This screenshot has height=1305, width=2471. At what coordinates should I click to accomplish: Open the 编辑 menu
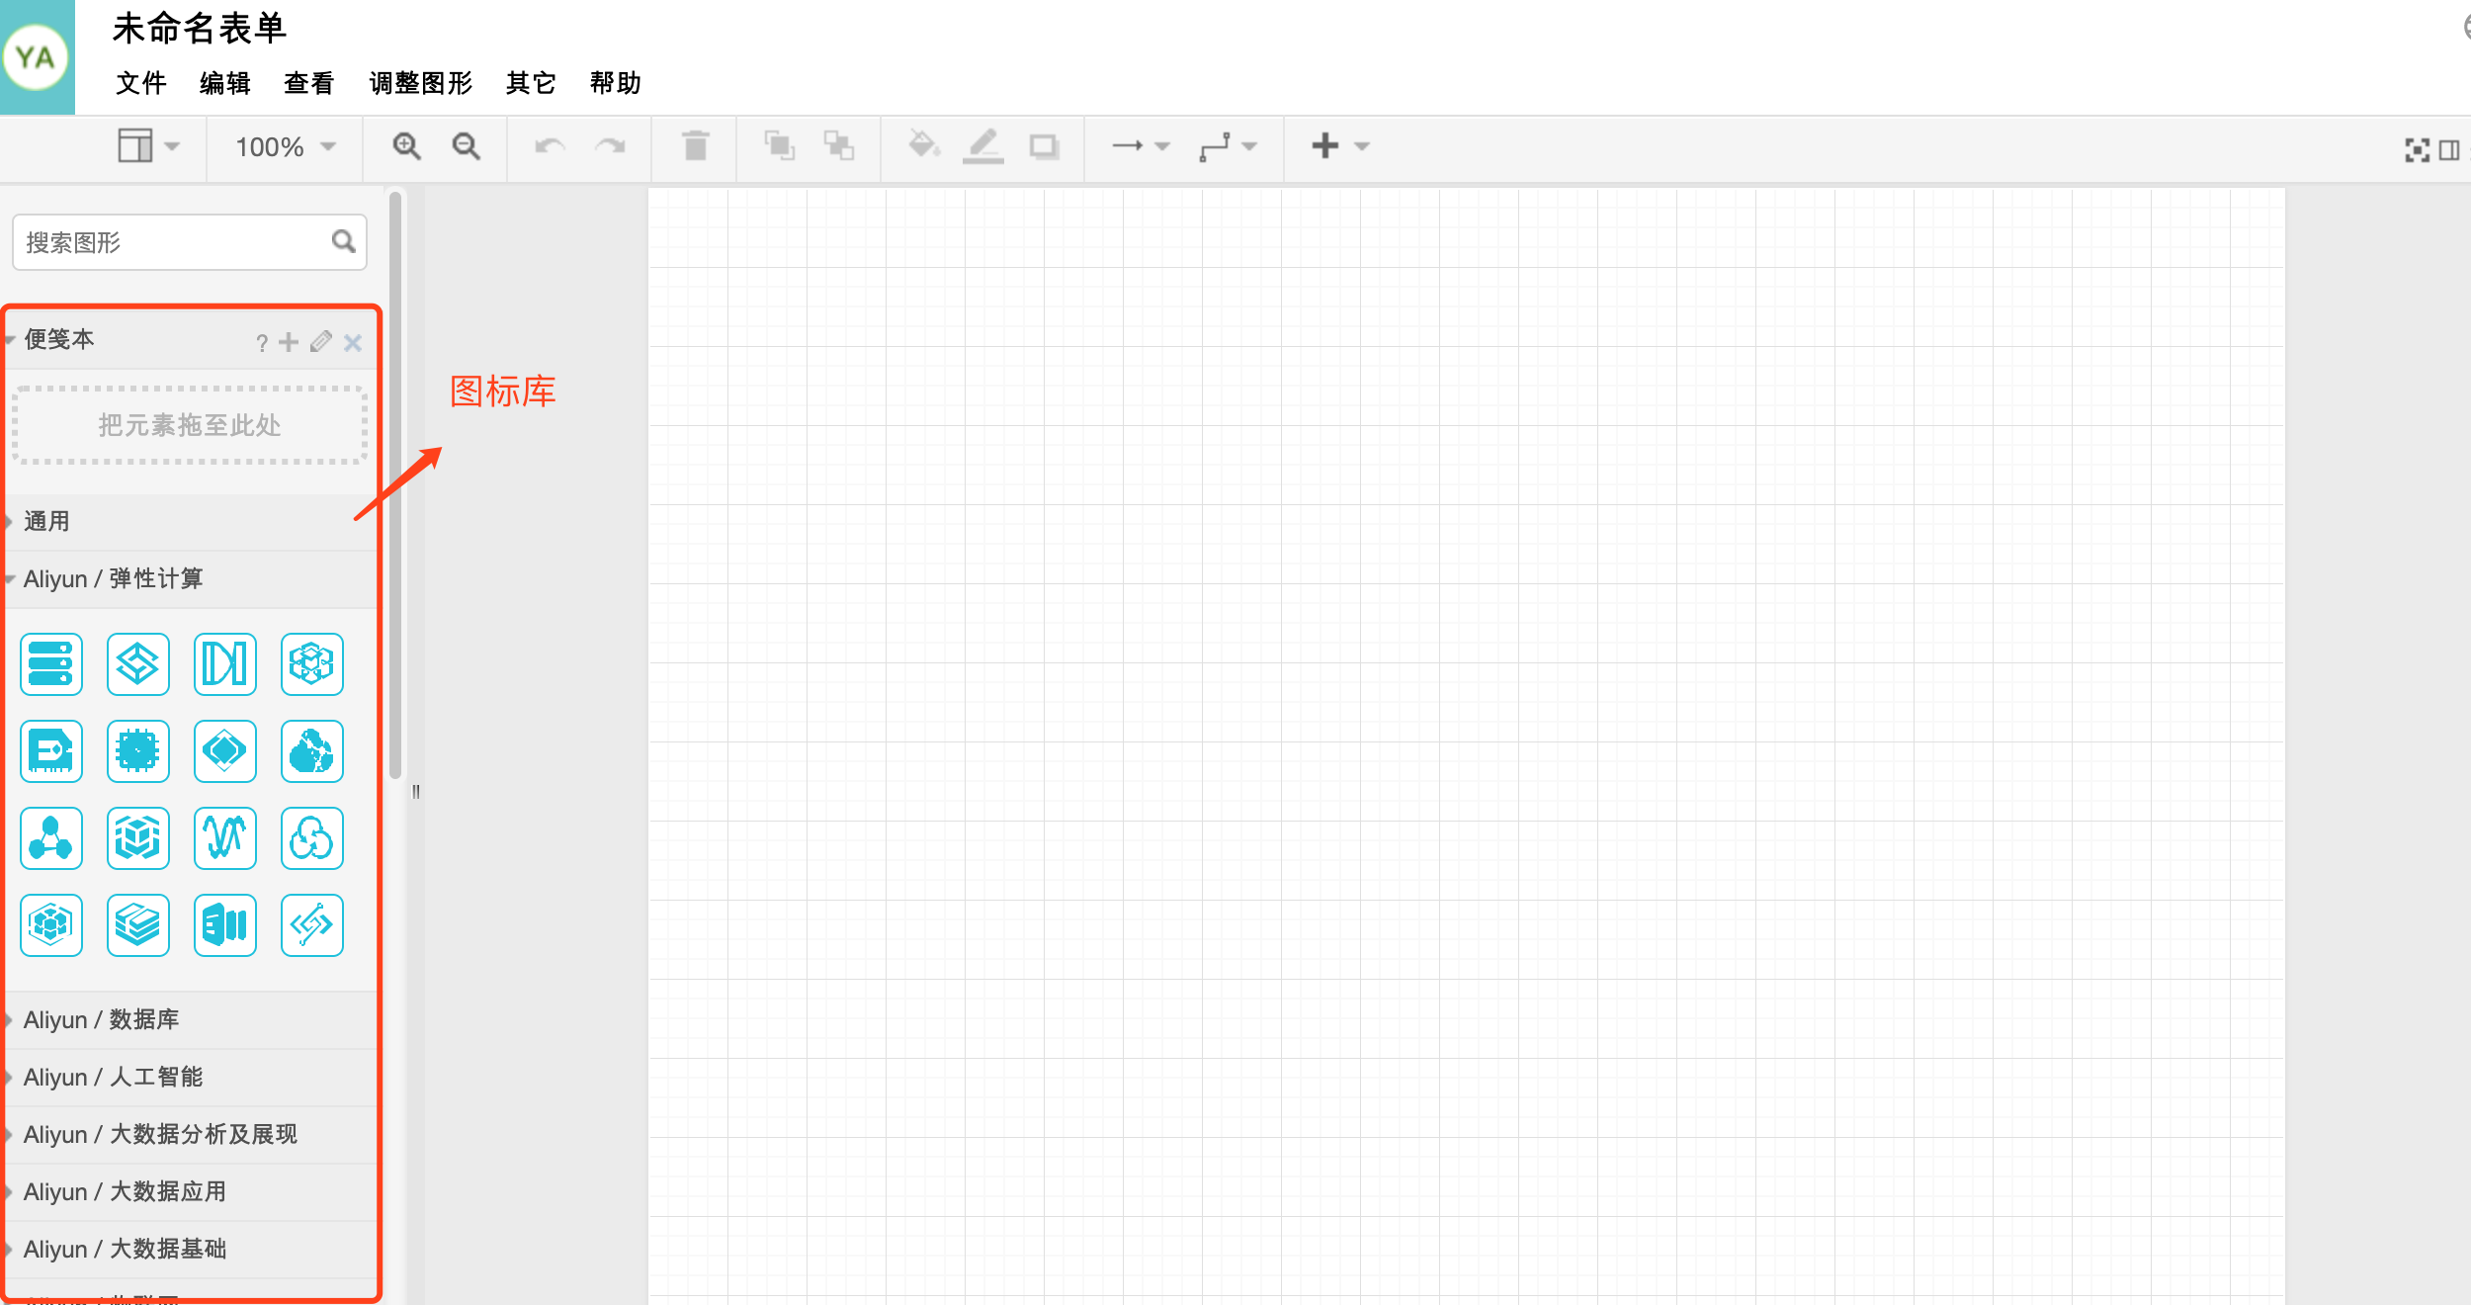point(225,83)
